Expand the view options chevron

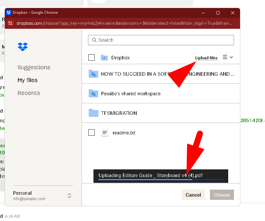231,57
